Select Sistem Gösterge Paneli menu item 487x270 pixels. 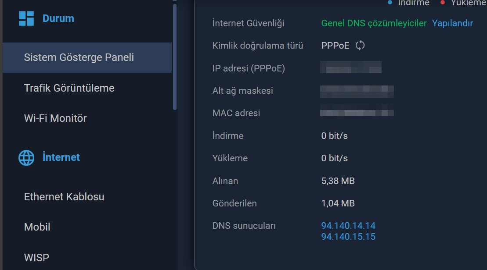87,58
